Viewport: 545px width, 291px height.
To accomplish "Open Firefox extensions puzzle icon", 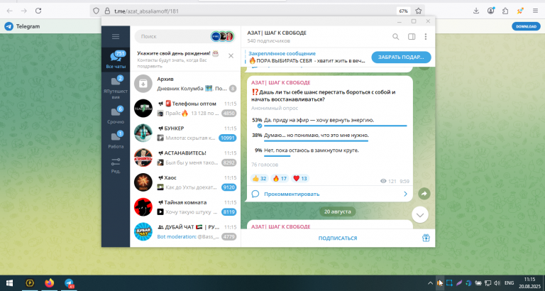I will 505,11.
